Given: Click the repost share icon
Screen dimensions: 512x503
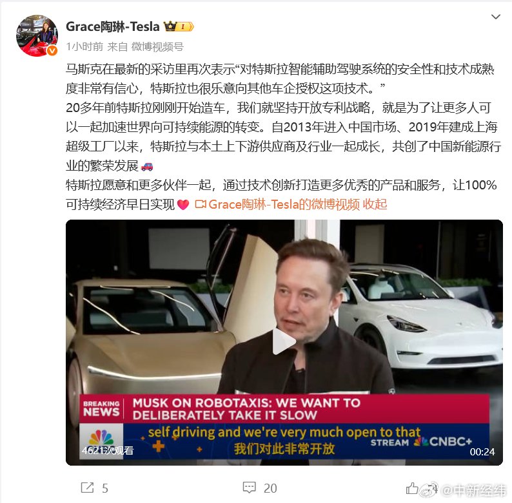Looking at the screenshot, I should [x=87, y=488].
